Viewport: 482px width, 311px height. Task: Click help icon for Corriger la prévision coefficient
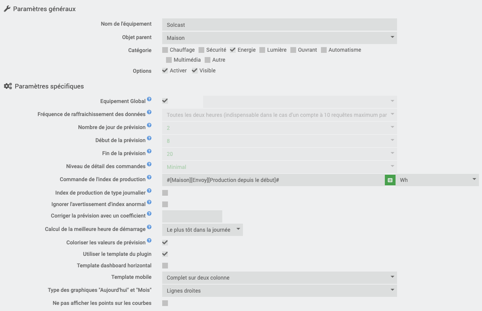click(149, 214)
